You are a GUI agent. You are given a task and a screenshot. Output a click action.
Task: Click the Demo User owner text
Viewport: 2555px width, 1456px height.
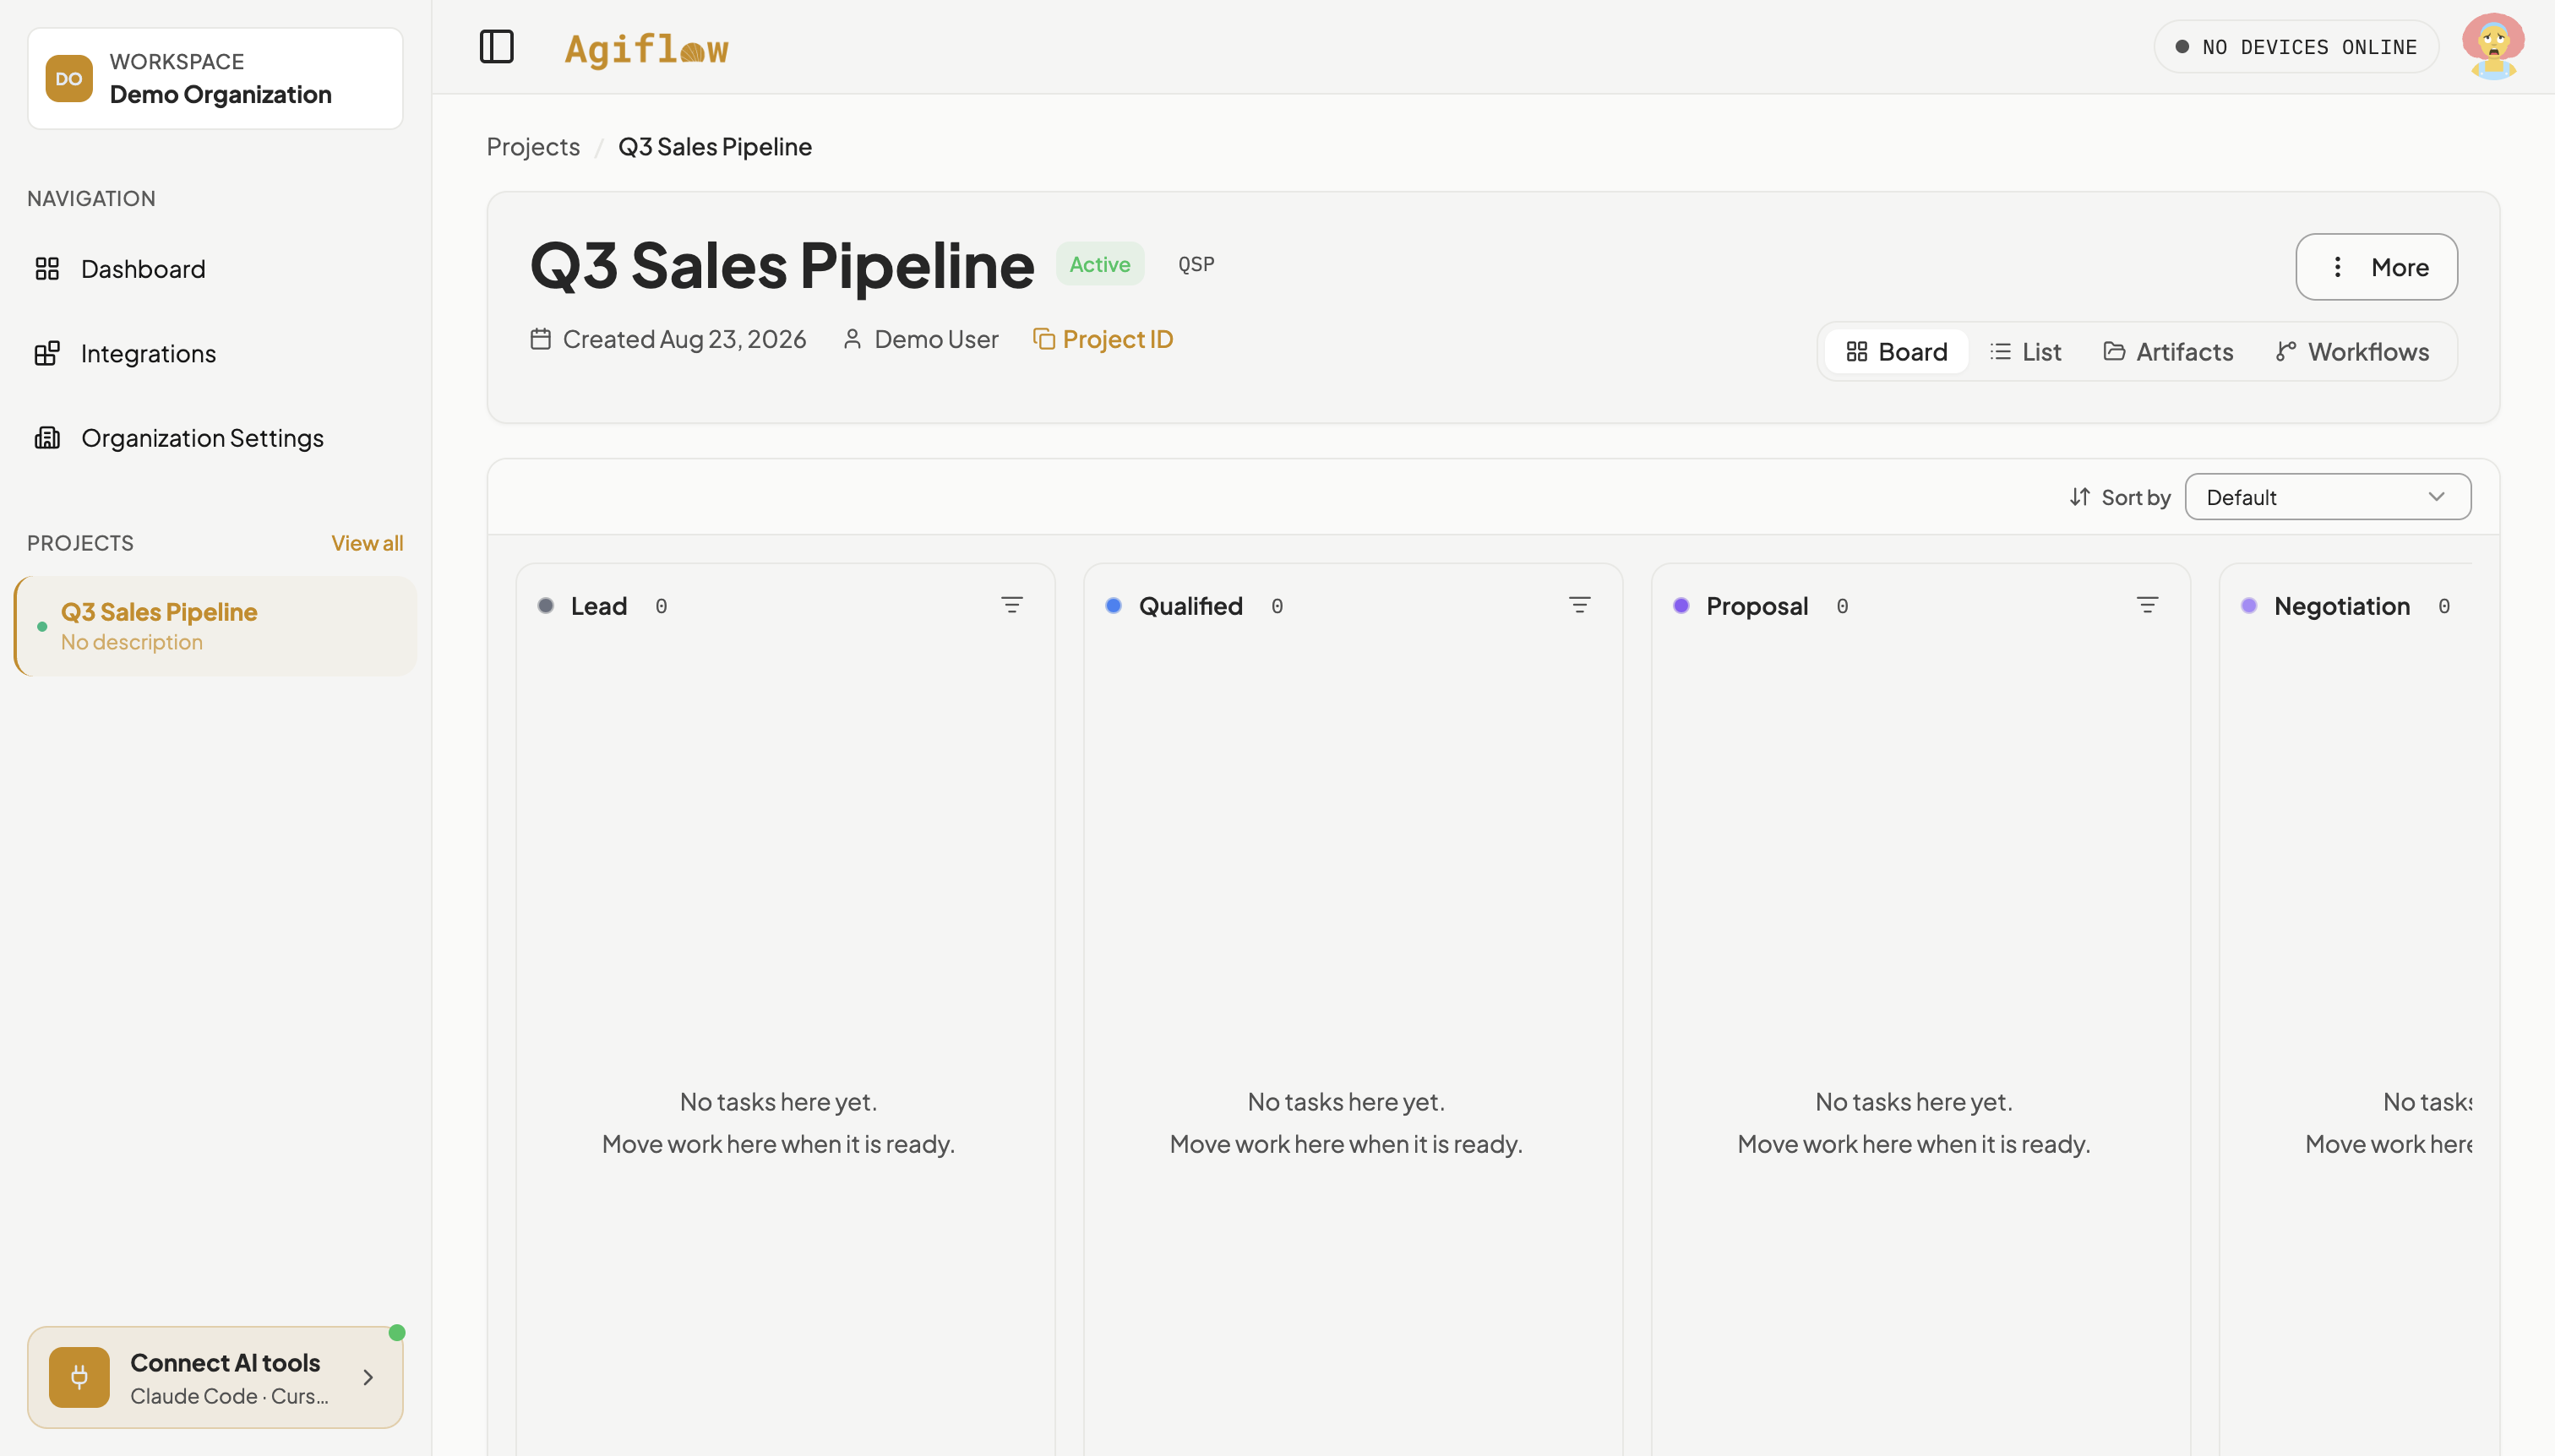(936, 339)
